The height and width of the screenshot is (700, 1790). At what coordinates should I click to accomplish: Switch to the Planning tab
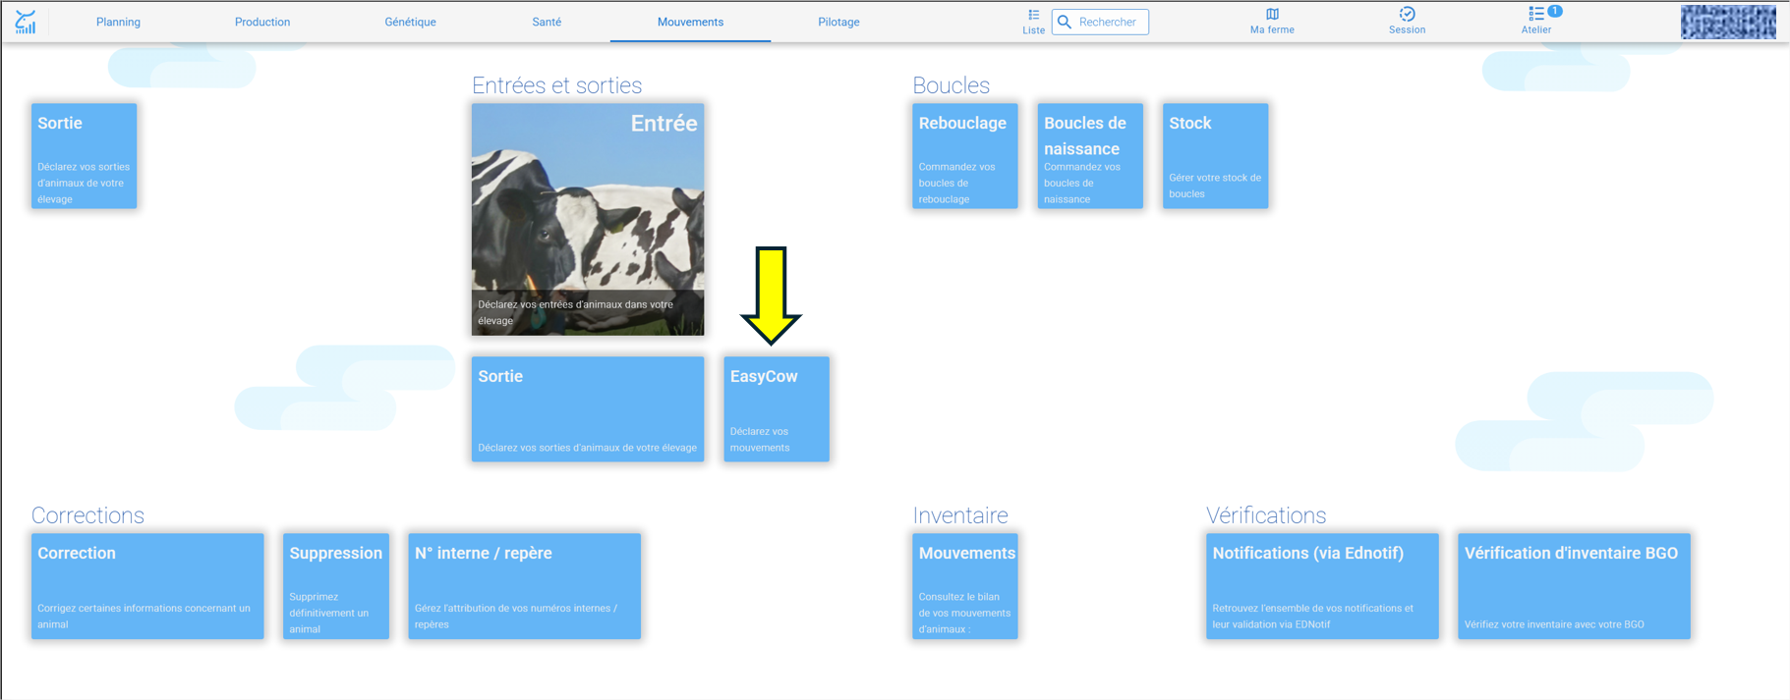tap(118, 22)
